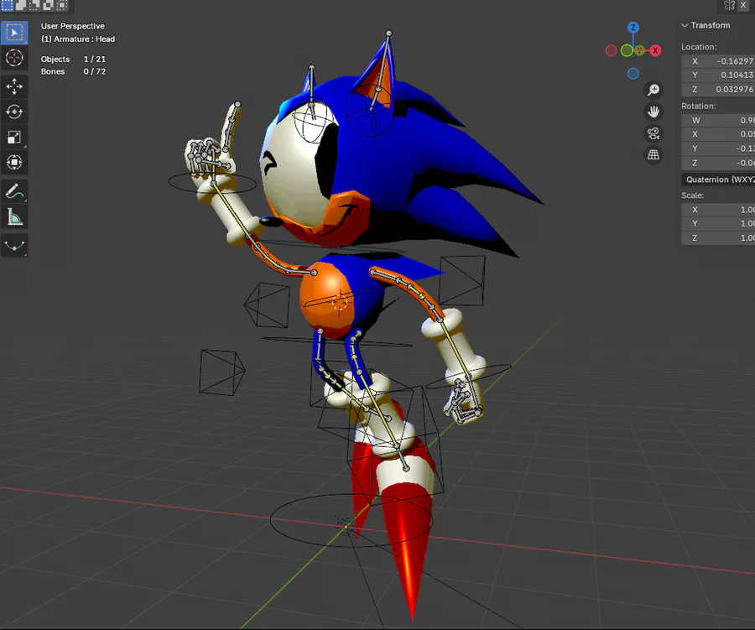Screen dimensions: 755x630
Task: Activate the Breakdowner pose tool
Action: pos(14,246)
